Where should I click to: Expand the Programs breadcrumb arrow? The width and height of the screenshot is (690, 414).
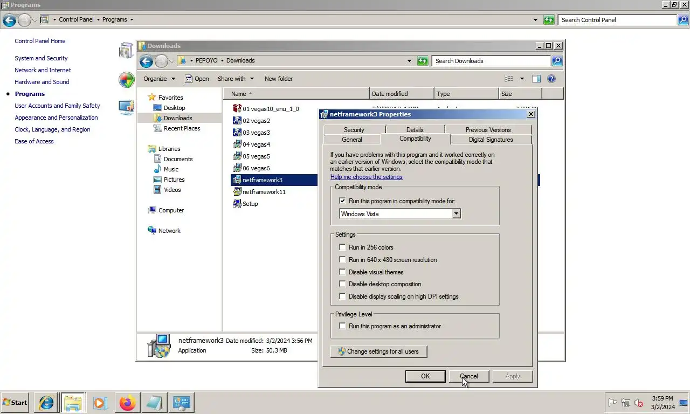[x=131, y=20]
